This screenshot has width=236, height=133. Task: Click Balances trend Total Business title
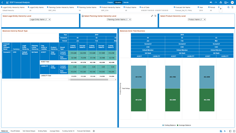(x=132, y=31)
